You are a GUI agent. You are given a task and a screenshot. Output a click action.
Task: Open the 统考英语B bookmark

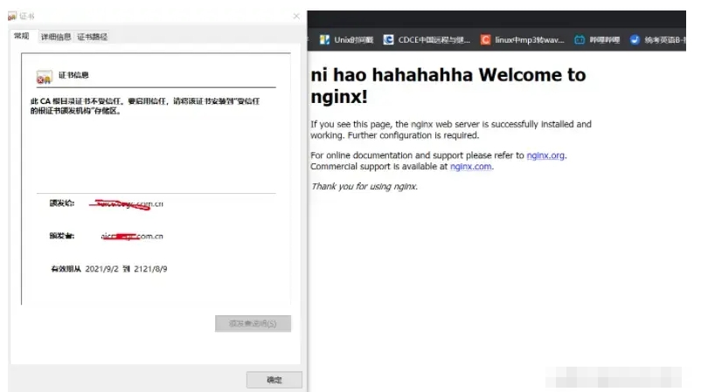tap(658, 39)
